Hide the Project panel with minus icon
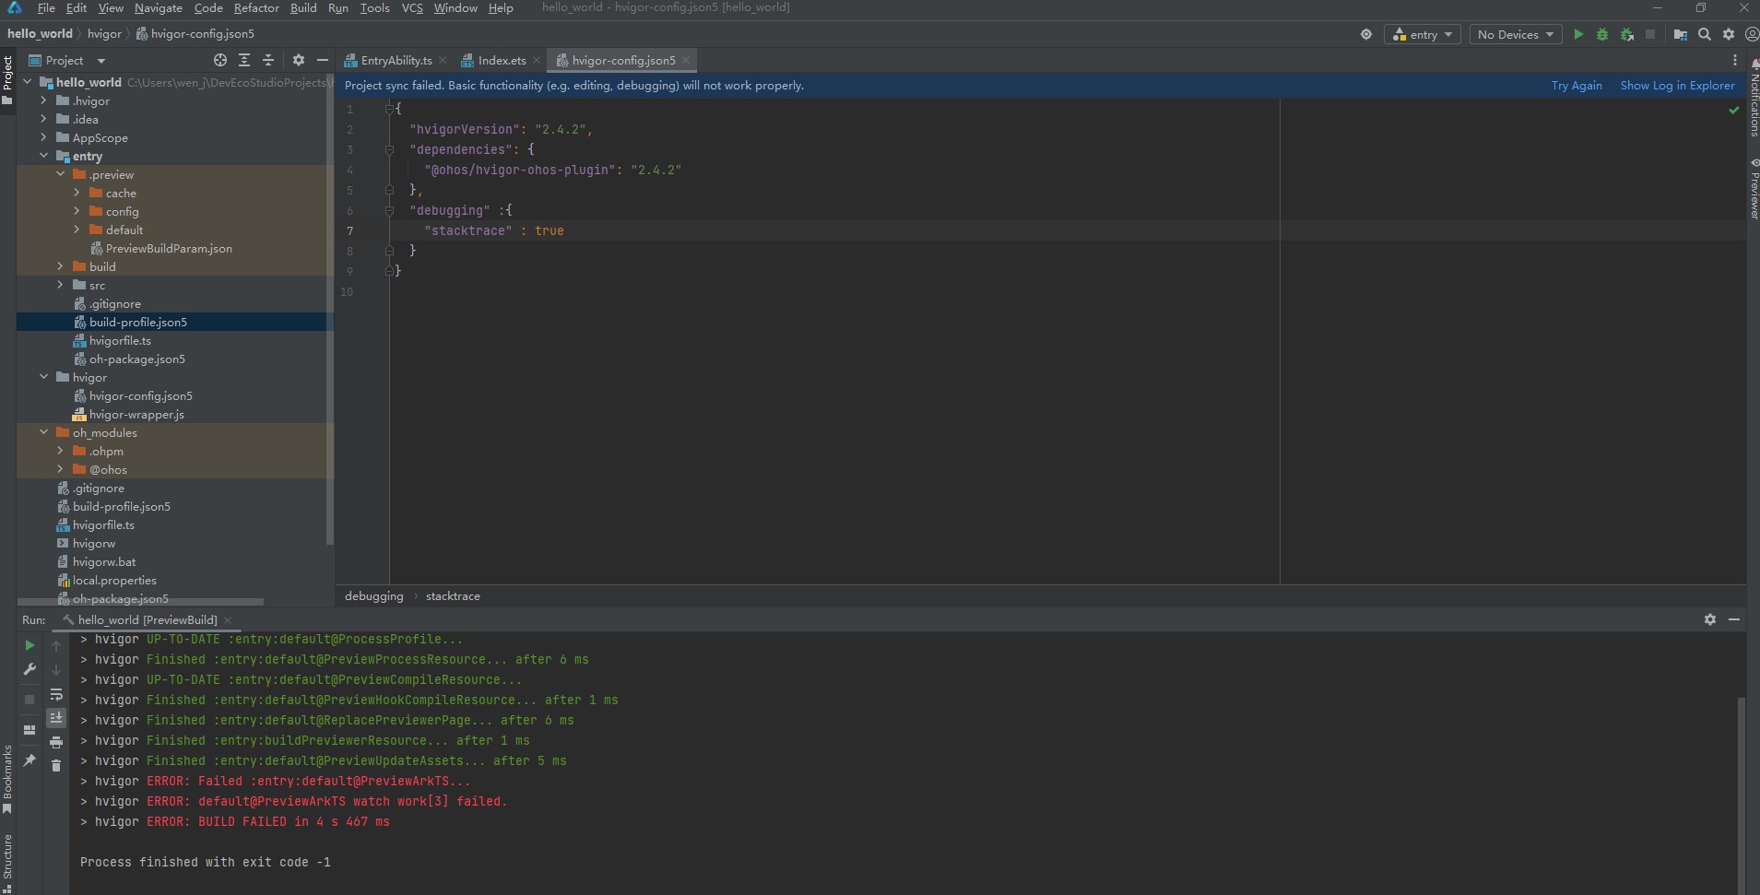Image resolution: width=1760 pixels, height=895 pixels. pos(323,60)
